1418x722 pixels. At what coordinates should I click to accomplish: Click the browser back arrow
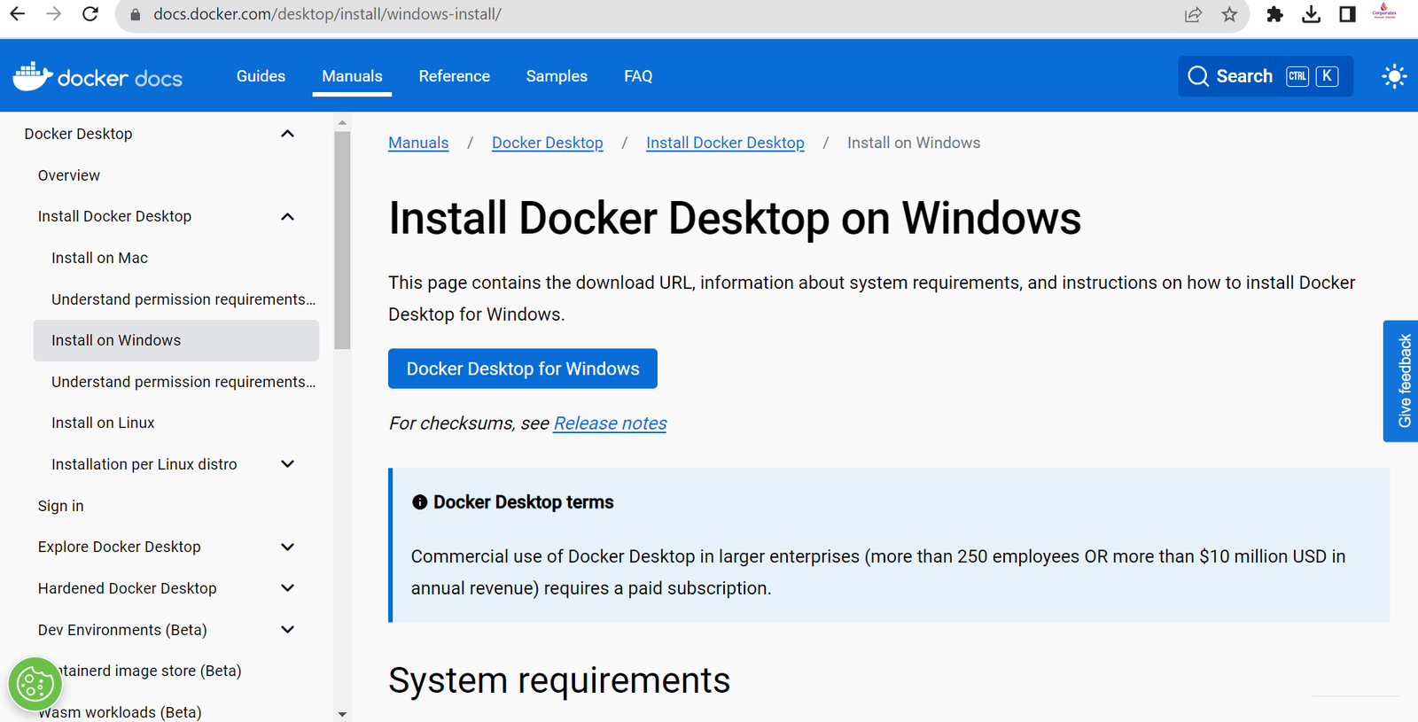[x=17, y=14]
